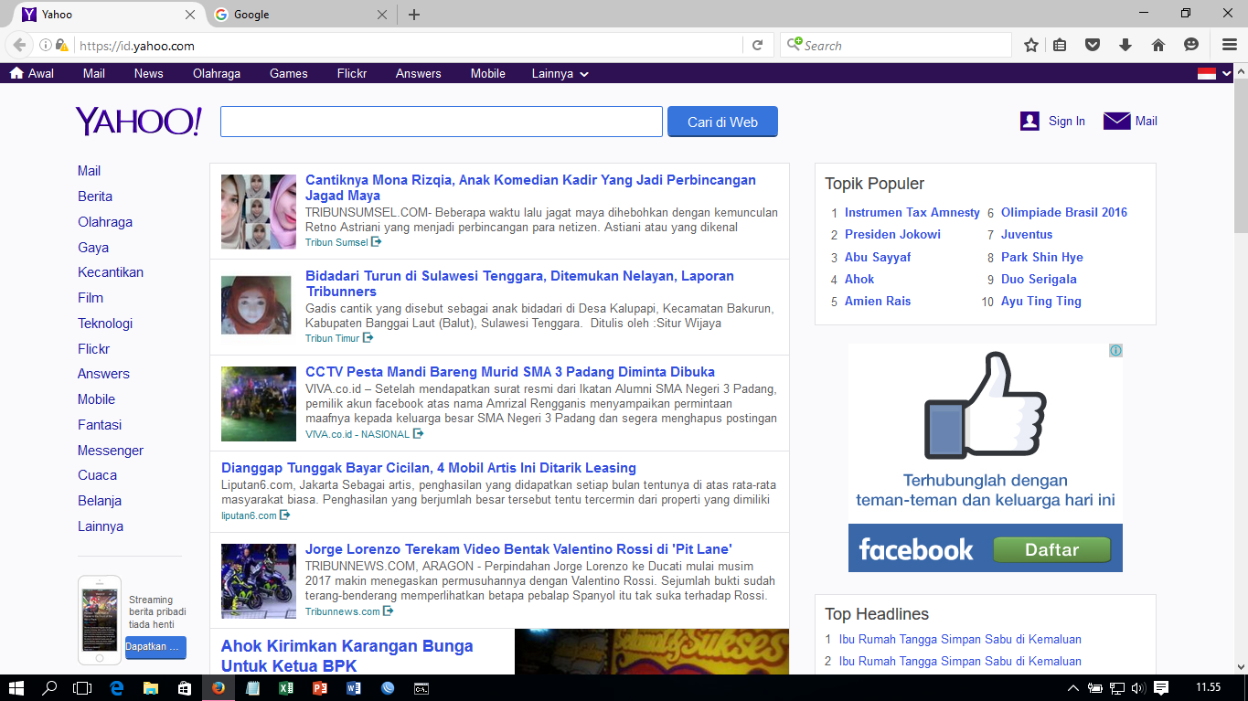
Task: Open trending topic Olimpiade Brasil 2016
Action: point(1064,212)
